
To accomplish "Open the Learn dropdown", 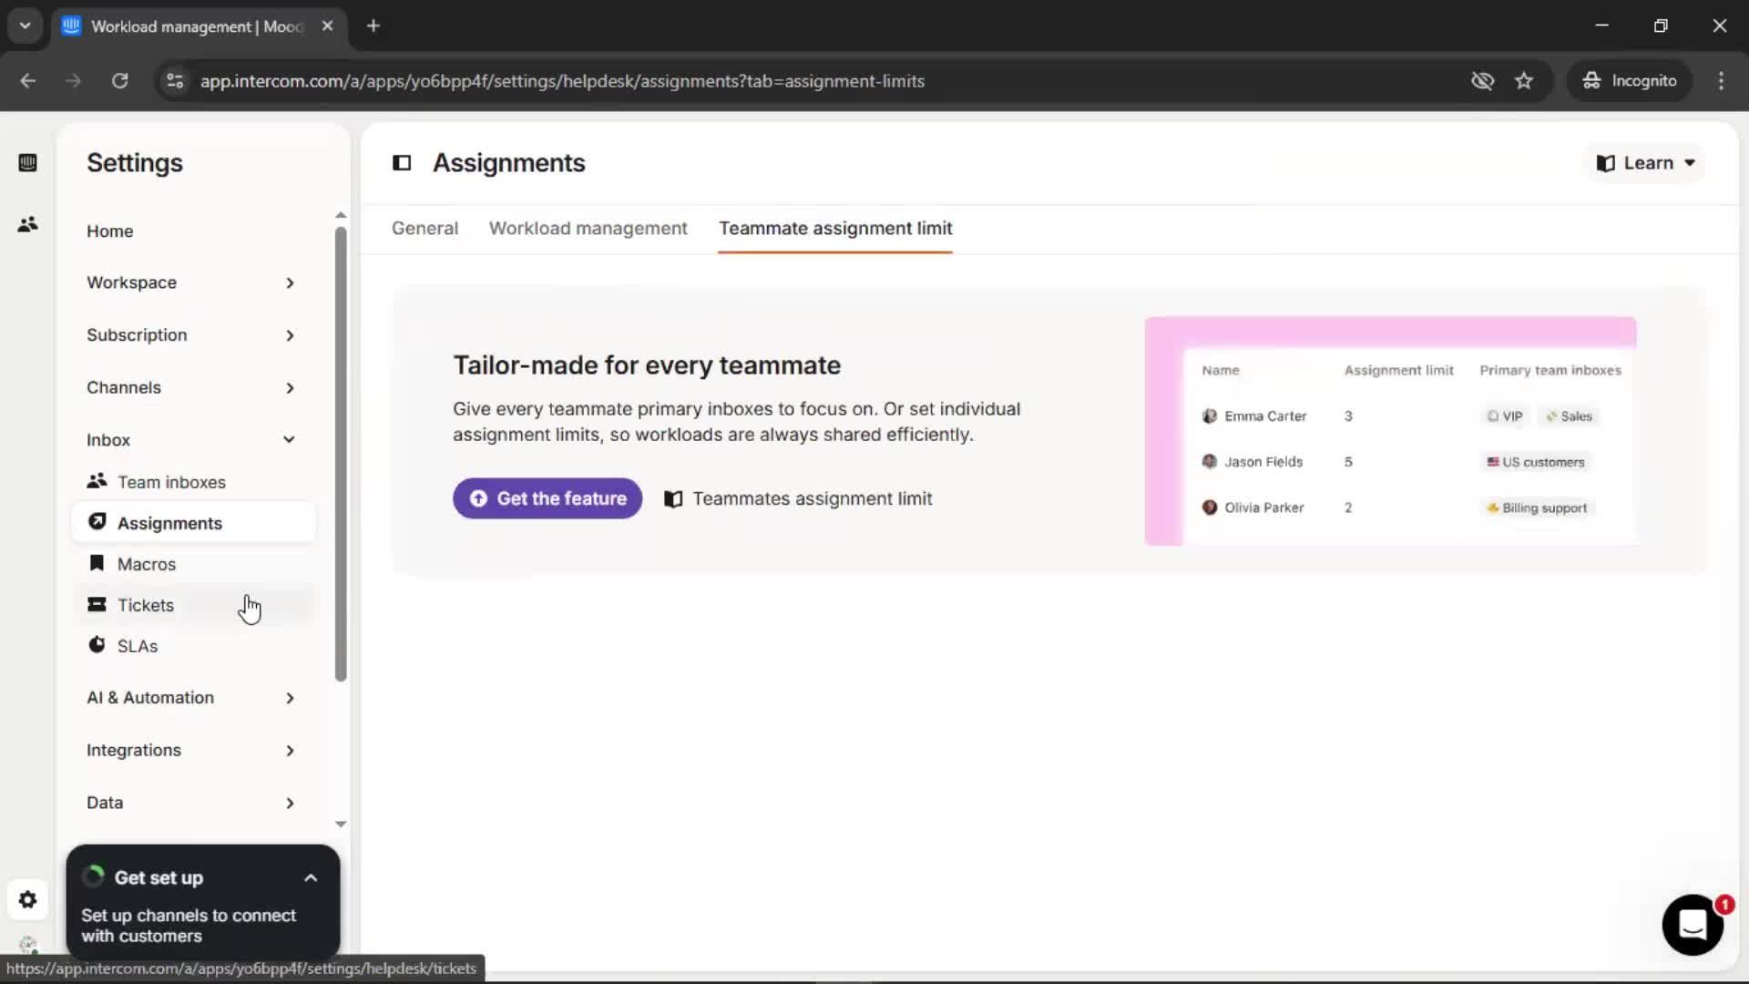I will coord(1646,163).
